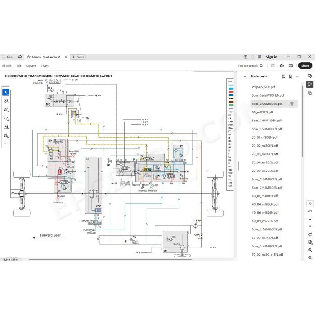Close the Bookmarks panel
The width and height of the screenshot is (315, 315).
245,76
